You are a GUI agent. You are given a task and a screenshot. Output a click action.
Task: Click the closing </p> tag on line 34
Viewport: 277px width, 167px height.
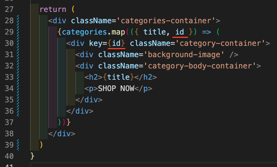point(143,89)
